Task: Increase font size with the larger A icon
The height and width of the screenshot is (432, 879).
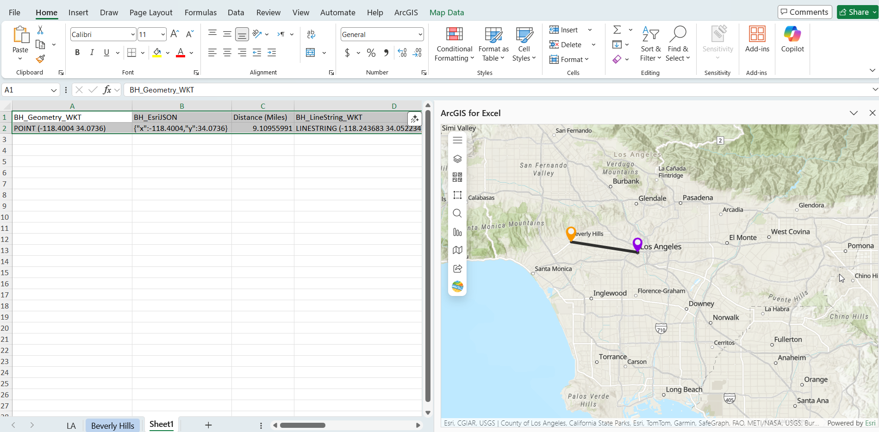Action: pos(175,34)
